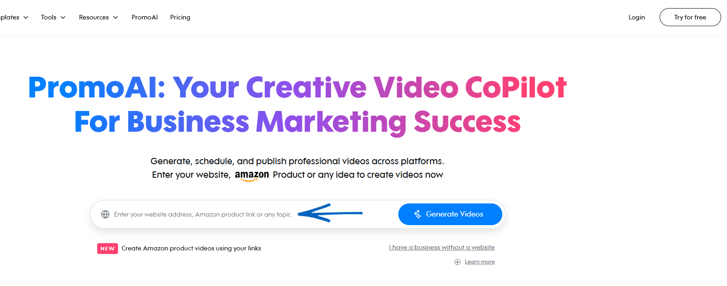Click the chevron next to Resources
Viewport: 727px width, 286px height.
116,18
